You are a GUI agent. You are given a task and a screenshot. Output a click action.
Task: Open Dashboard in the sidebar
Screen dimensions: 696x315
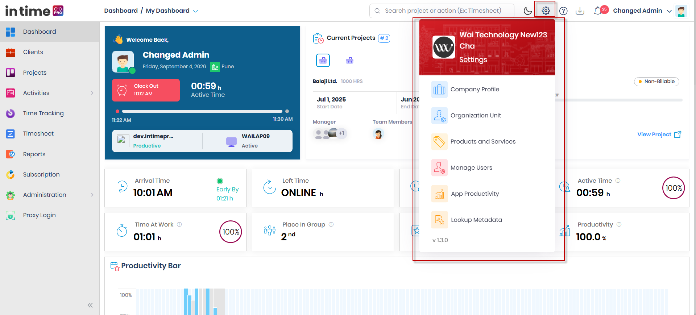[x=50, y=32]
